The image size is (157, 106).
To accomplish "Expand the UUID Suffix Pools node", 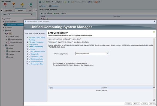I will [x=7, y=39].
